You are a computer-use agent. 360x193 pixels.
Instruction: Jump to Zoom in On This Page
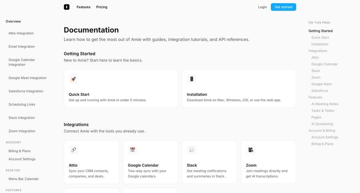click(x=316, y=77)
